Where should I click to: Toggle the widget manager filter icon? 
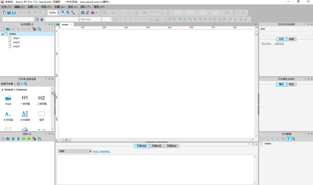coord(288,139)
